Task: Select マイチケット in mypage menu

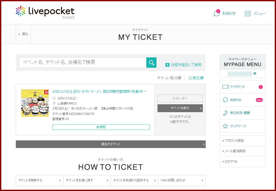Action: pos(243,87)
